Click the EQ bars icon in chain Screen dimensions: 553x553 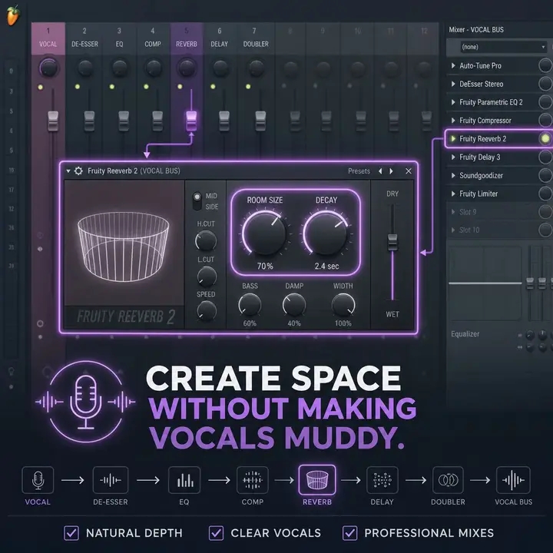pos(184,479)
